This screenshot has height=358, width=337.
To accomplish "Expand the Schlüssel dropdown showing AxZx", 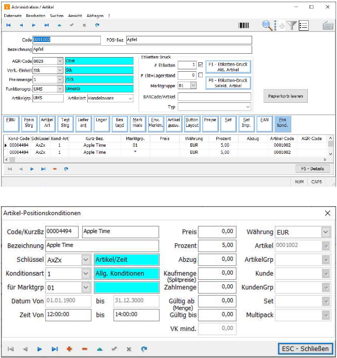I will click(85, 259).
